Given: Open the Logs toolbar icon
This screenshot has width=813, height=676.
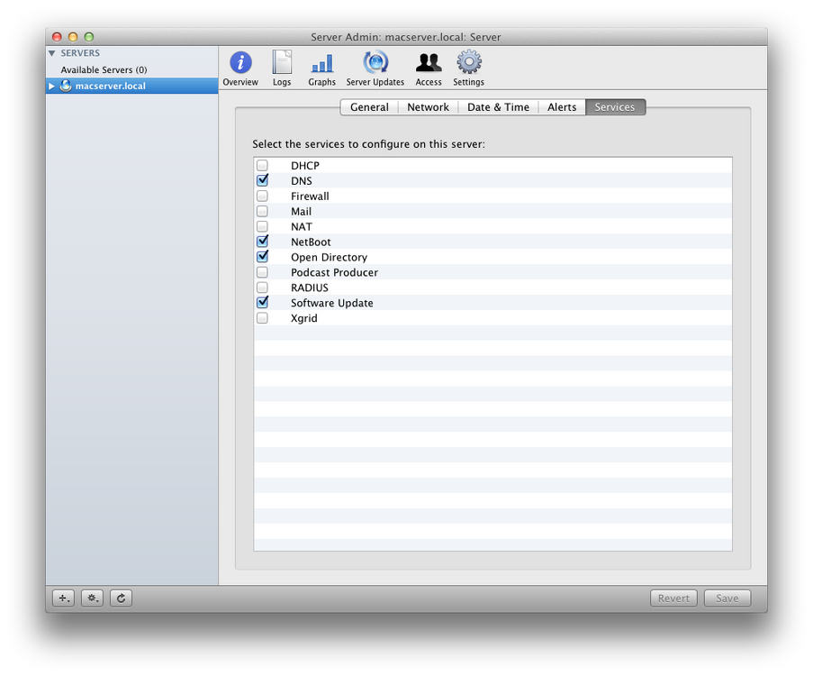Looking at the screenshot, I should point(282,62).
